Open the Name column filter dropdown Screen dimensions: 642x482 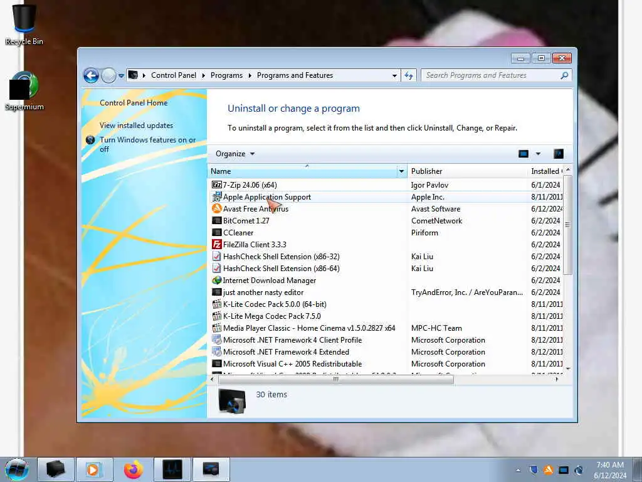coord(402,171)
